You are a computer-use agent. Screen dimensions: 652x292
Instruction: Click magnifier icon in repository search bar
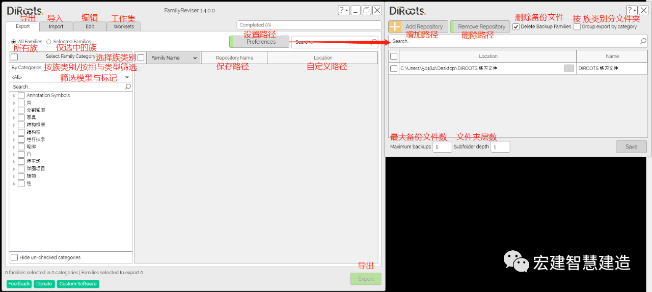(x=643, y=41)
